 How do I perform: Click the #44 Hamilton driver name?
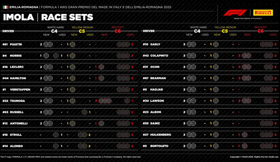tap(14, 78)
